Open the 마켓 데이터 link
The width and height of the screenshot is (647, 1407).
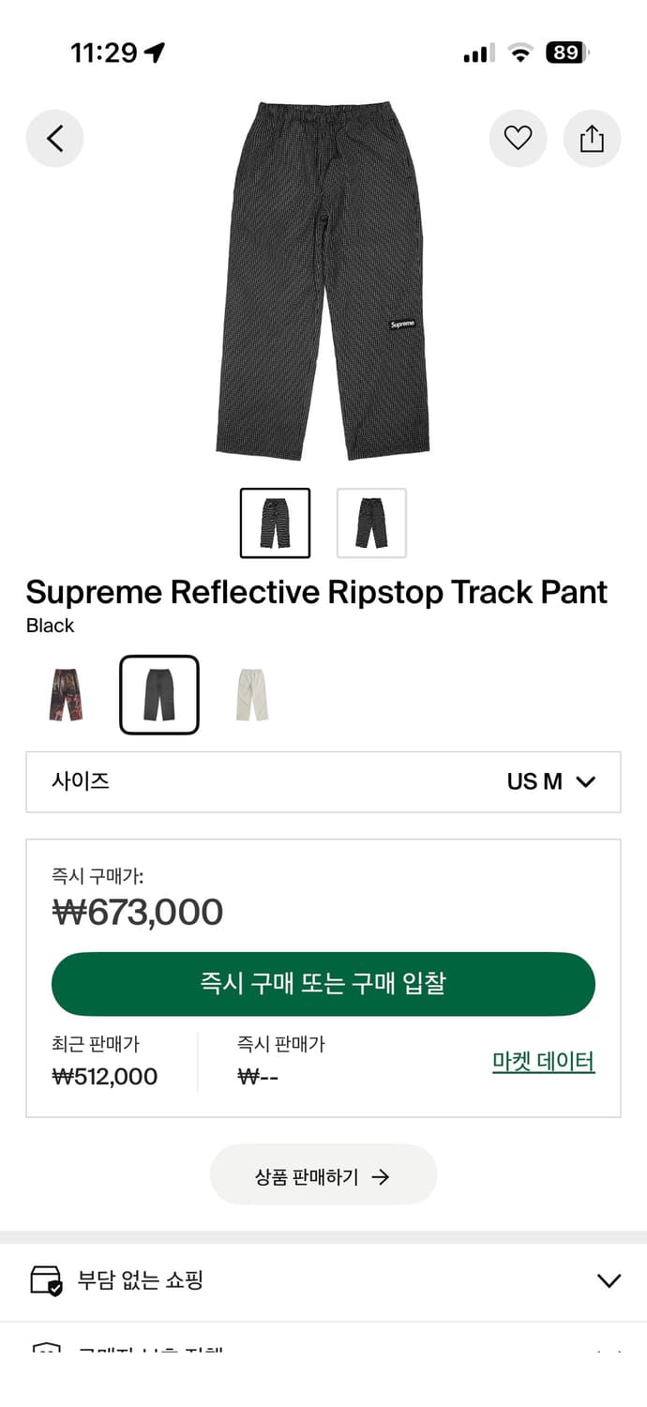(544, 1061)
